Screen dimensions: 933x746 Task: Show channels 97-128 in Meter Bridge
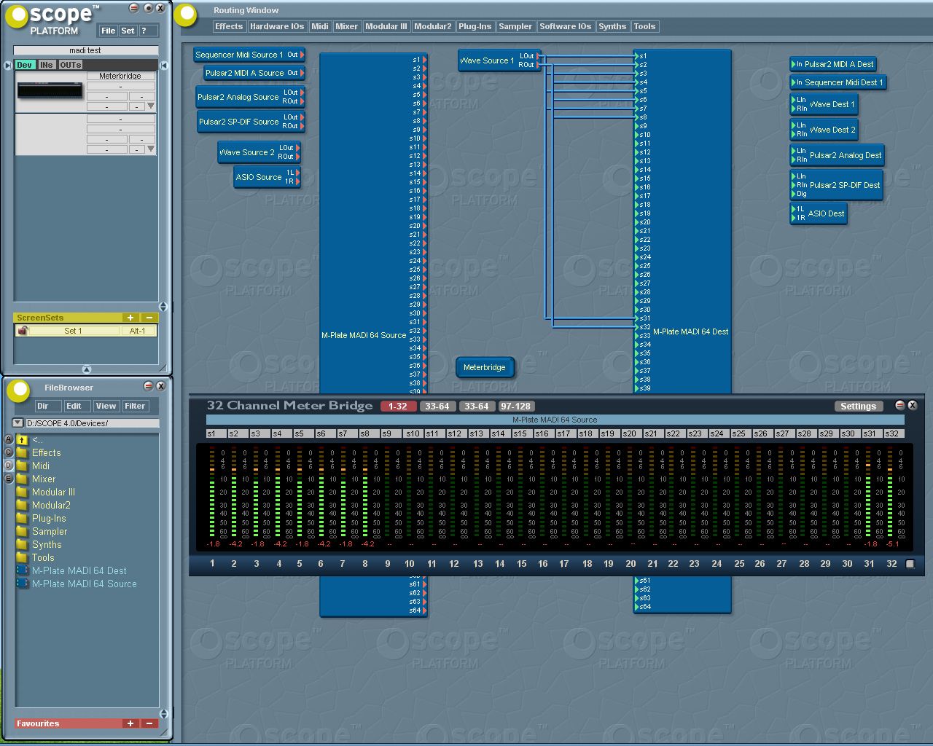[x=516, y=407]
